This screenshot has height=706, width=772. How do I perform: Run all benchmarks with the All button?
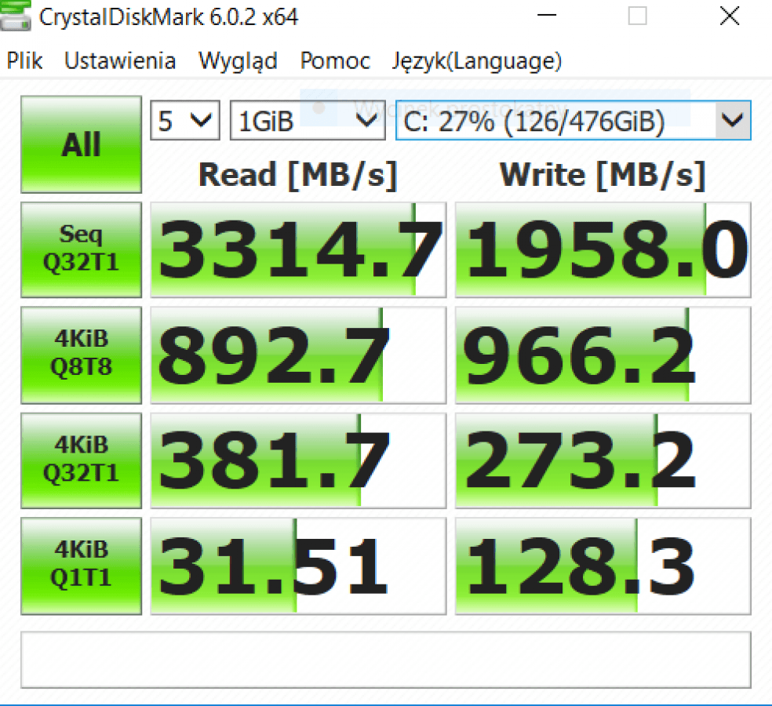(x=82, y=144)
